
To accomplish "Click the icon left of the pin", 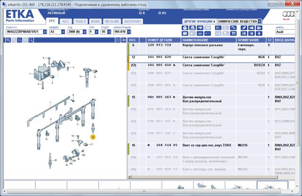I will (234, 28).
